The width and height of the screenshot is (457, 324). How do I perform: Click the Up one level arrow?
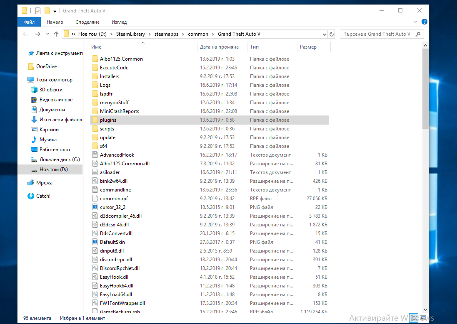coord(56,34)
